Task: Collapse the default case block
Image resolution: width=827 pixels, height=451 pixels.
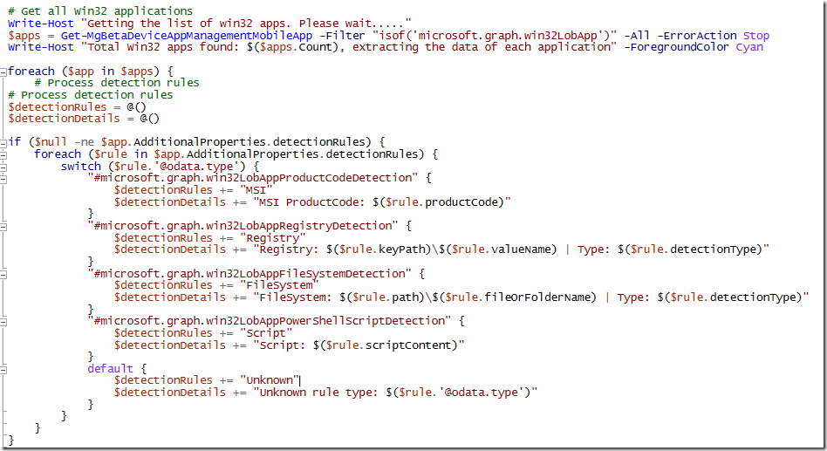Action: pos(3,368)
